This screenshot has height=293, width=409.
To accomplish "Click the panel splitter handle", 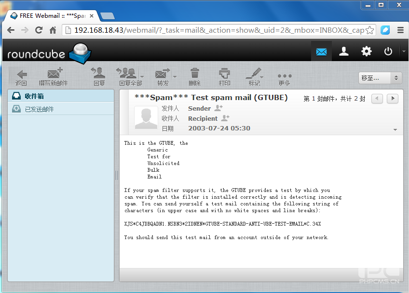I will [x=117, y=176].
